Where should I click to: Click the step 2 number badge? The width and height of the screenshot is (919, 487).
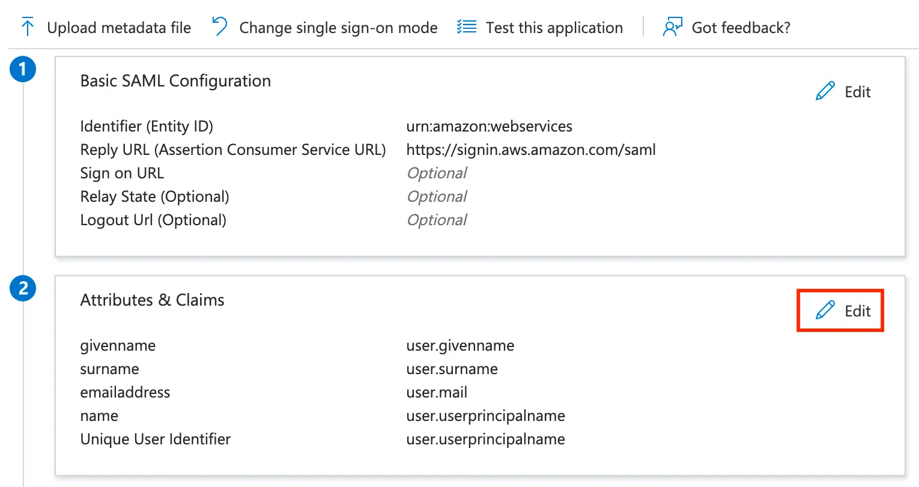tap(23, 288)
